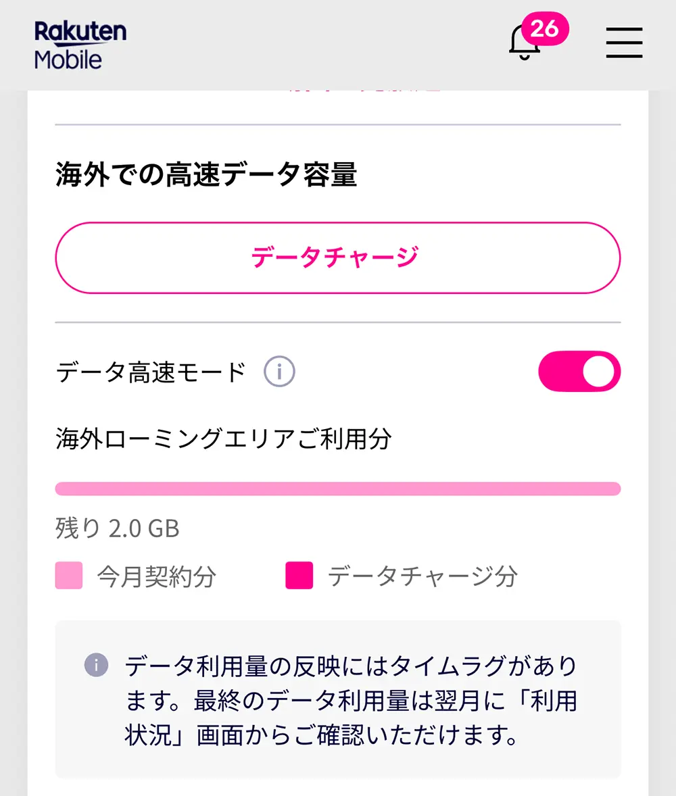Click the info icon in the notice box
The image size is (676, 796).
[x=96, y=666]
